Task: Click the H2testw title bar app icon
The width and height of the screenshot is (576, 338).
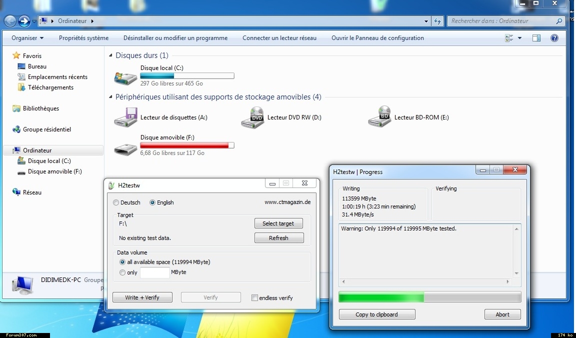Action: [111, 185]
